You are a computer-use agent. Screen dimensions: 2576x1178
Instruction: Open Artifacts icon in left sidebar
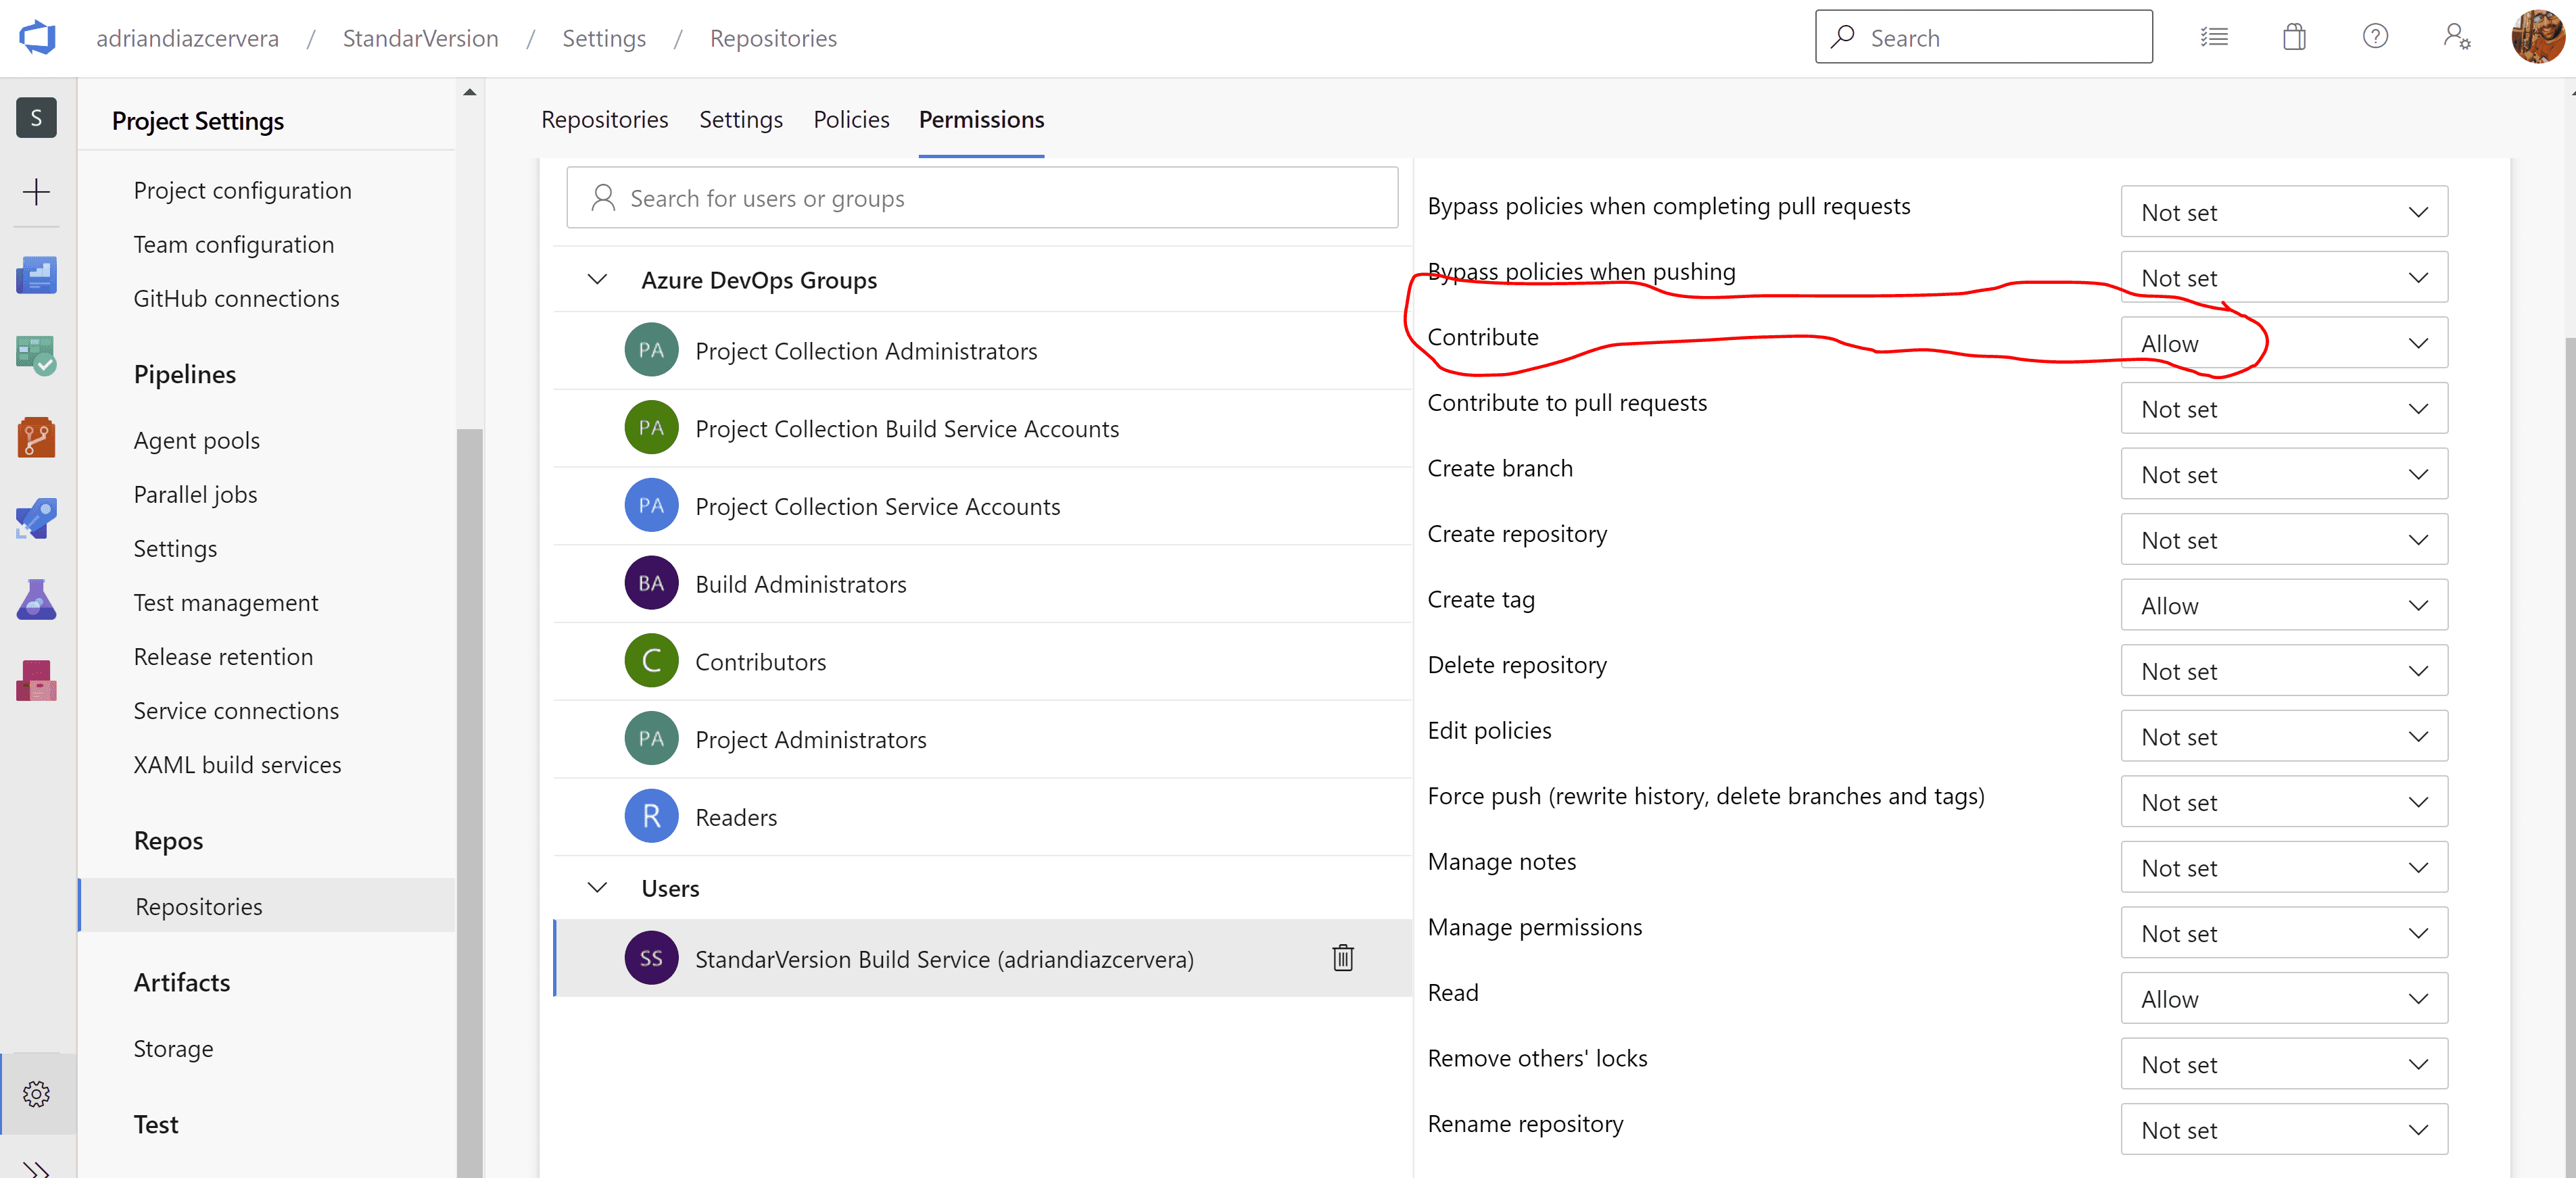pos(36,681)
